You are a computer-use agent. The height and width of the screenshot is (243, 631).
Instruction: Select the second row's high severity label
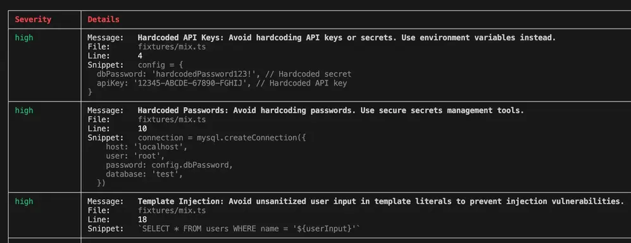pos(24,110)
